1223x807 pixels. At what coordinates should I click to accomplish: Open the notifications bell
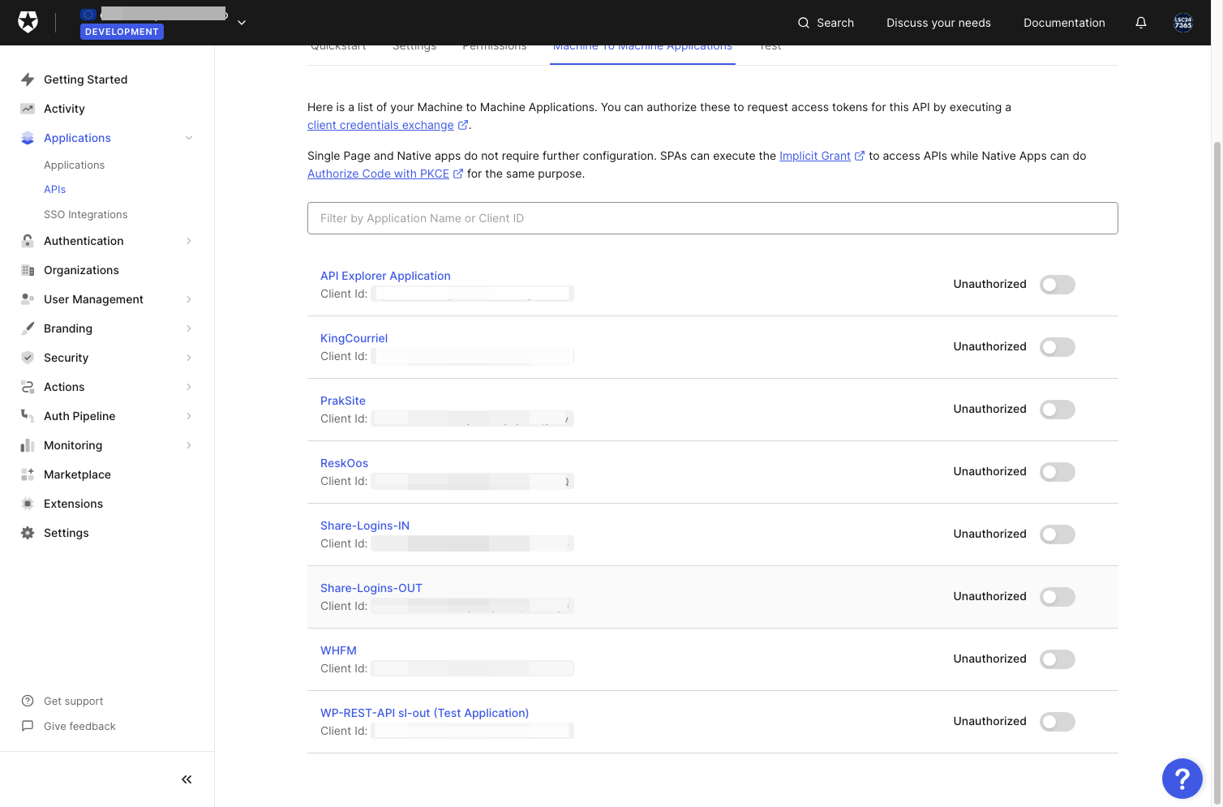(1141, 23)
